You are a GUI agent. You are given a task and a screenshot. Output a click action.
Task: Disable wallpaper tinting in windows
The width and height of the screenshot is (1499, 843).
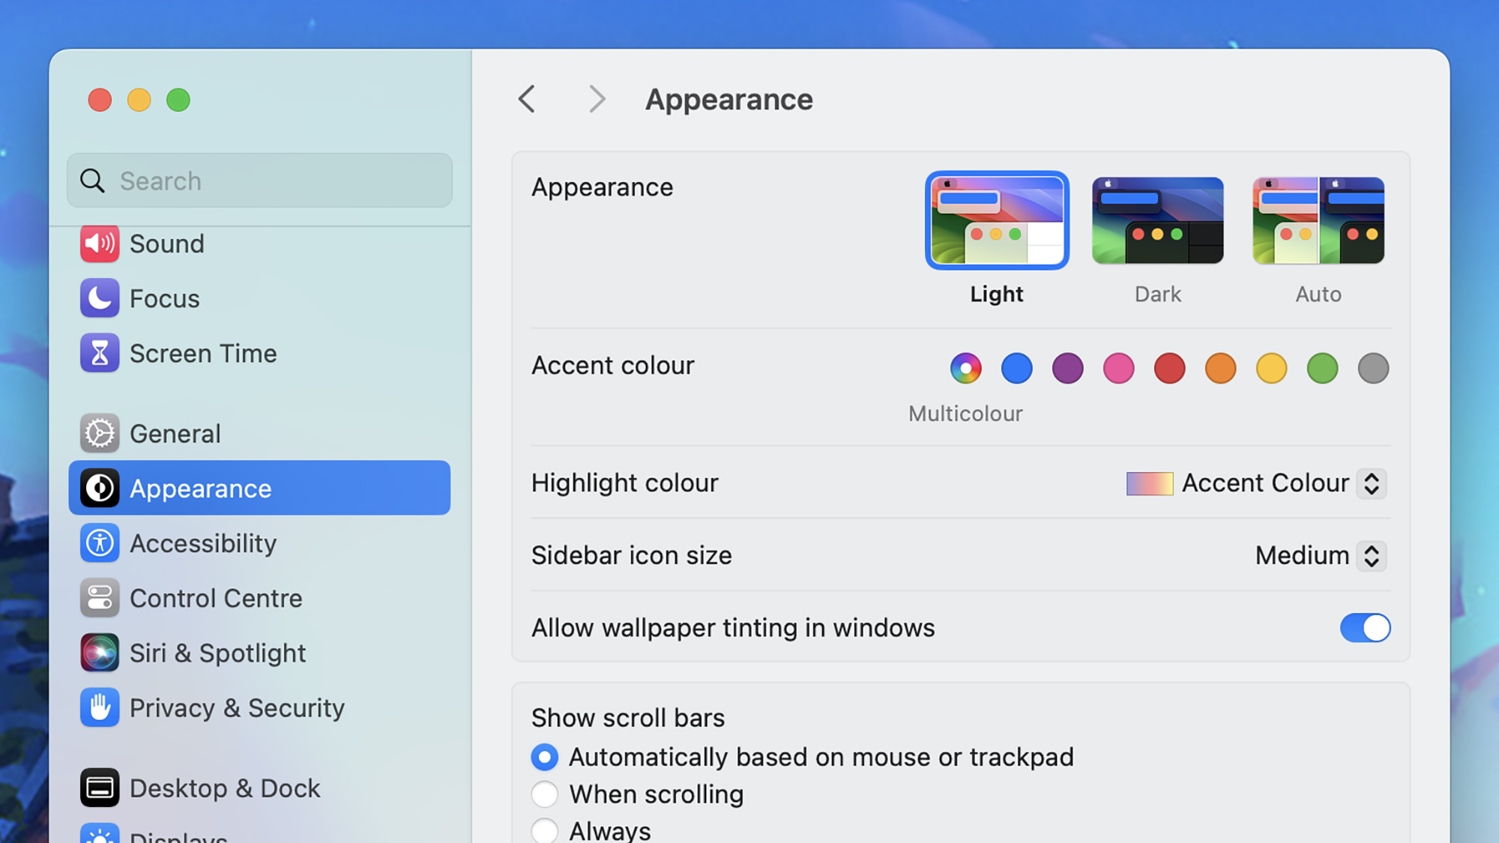point(1365,628)
